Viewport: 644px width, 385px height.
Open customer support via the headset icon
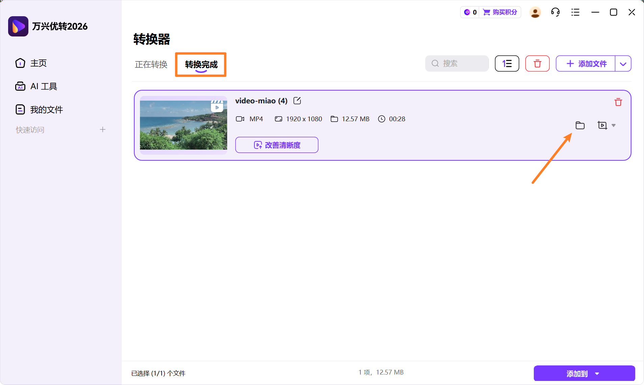pyautogui.click(x=555, y=12)
